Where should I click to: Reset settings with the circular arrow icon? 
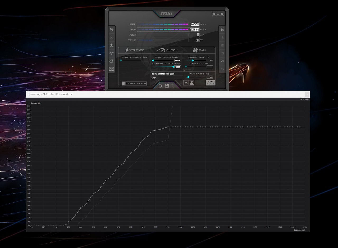point(160,86)
